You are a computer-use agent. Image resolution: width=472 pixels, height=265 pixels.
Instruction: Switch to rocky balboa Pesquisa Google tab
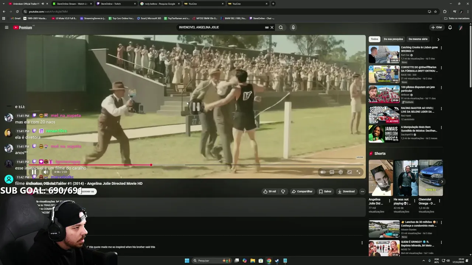160,4
